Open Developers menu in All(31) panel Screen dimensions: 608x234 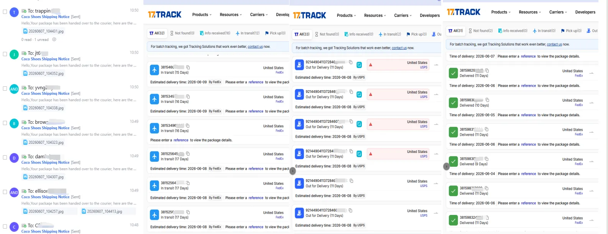pyautogui.click(x=585, y=12)
